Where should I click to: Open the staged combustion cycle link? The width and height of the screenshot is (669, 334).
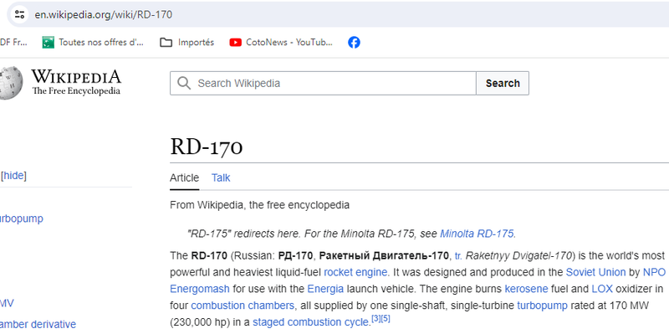(x=310, y=322)
